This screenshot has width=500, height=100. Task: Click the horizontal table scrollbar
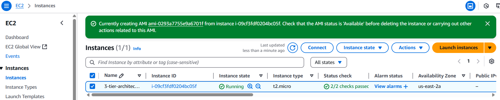172,95
